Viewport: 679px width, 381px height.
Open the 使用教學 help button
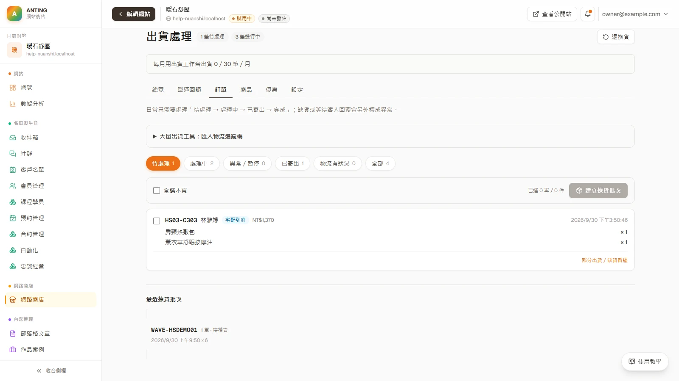(x=645, y=362)
